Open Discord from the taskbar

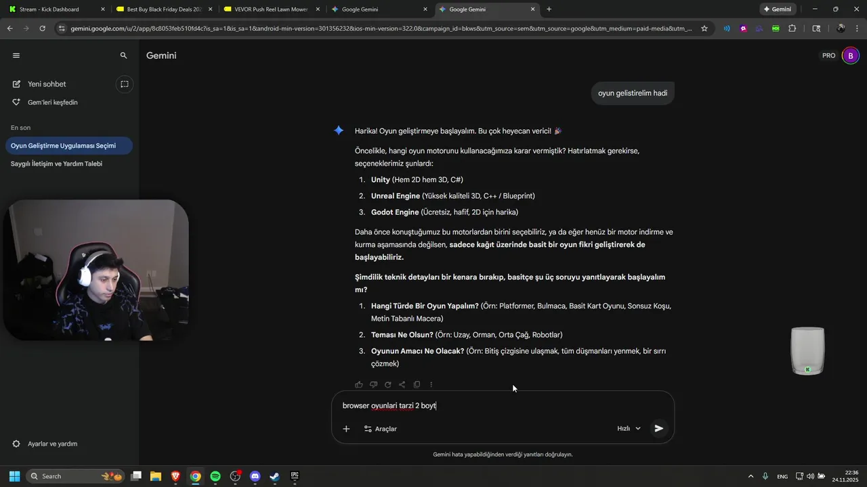[x=255, y=476]
